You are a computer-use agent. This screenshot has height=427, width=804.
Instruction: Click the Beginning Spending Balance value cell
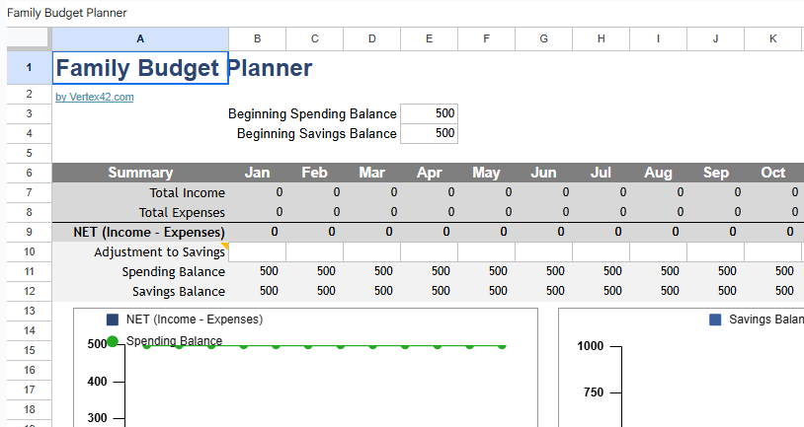(x=429, y=113)
